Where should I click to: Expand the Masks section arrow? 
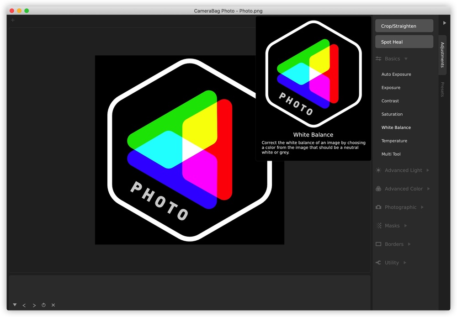tap(405, 226)
